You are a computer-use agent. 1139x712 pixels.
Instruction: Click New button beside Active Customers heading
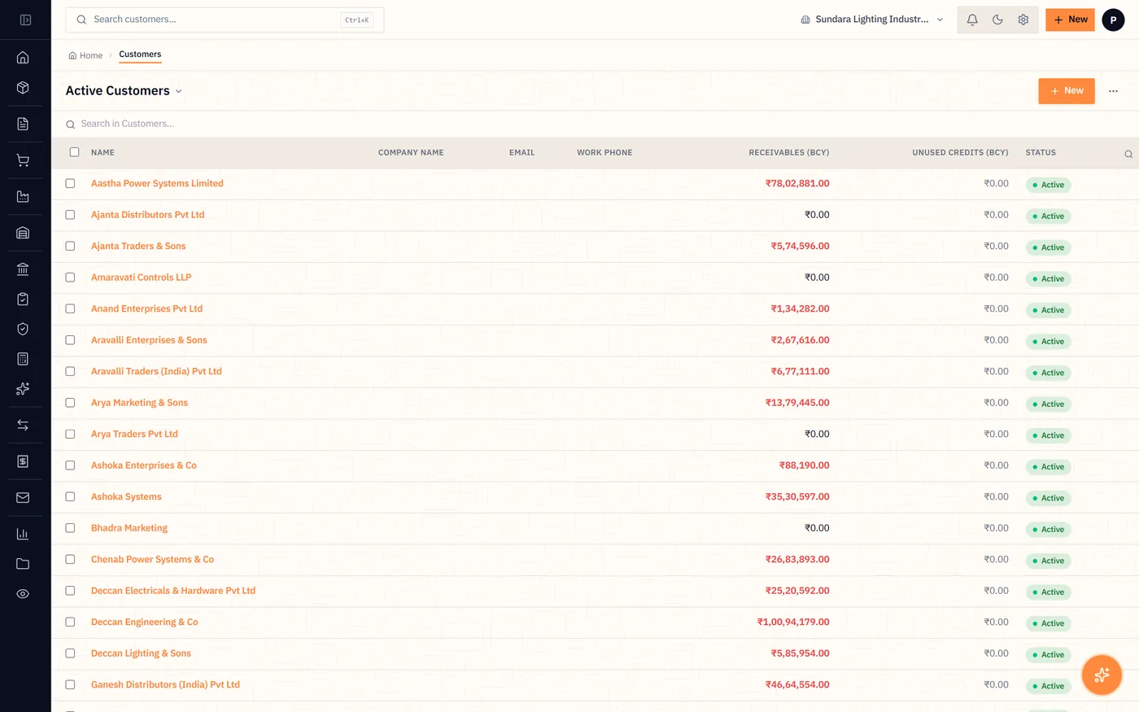(x=1067, y=91)
